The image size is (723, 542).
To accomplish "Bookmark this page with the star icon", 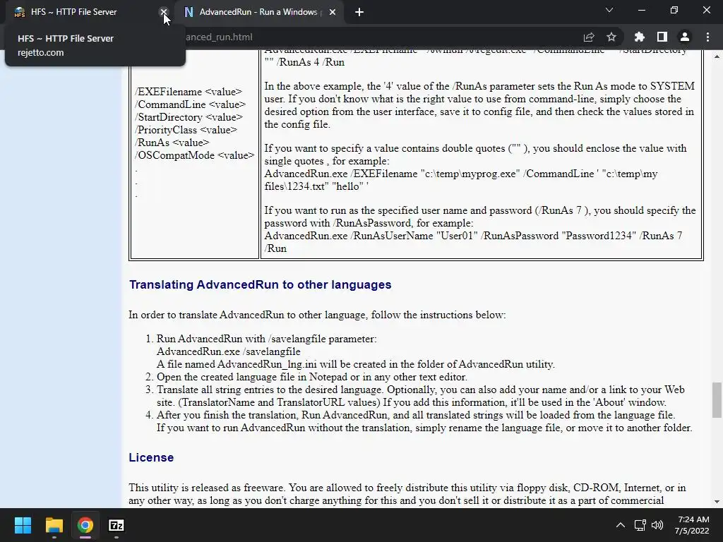I will click(611, 37).
